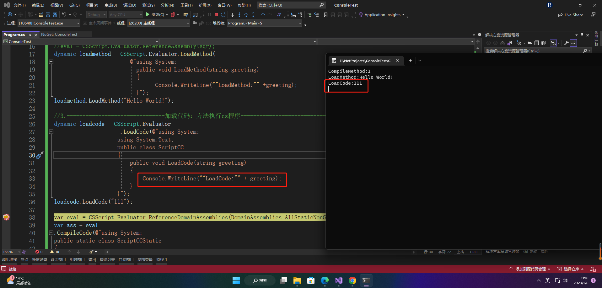Click the Hot Reload flame icon
This screenshot has height=288, width=602.
click(173, 15)
